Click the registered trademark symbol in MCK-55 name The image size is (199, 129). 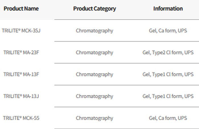(20, 117)
